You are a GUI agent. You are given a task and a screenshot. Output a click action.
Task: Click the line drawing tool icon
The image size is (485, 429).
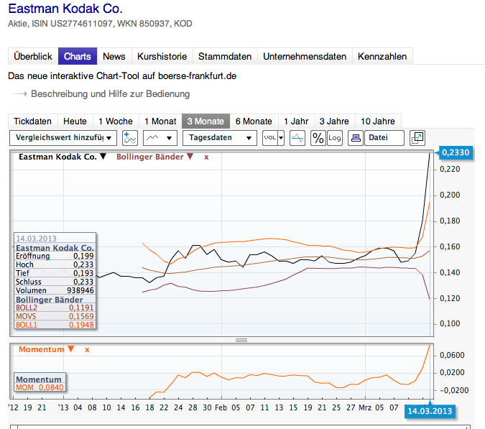(297, 138)
